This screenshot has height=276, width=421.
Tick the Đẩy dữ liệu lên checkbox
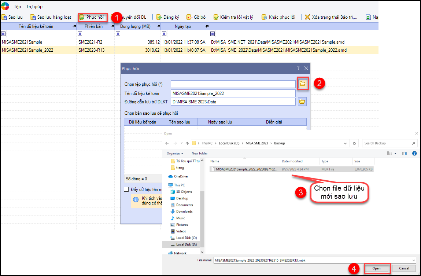[126, 189]
